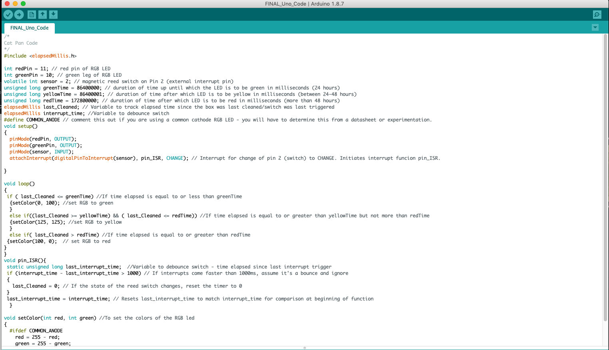Viewport: 609px width, 350px height.
Task: Click 'yellowTime = 86400001' declaration
Action: tap(74, 94)
